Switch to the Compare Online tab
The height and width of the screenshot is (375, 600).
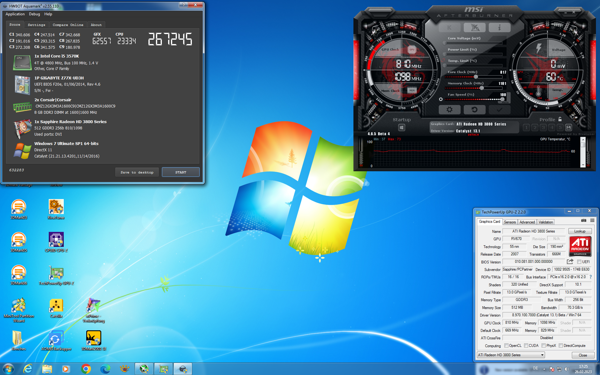(68, 25)
